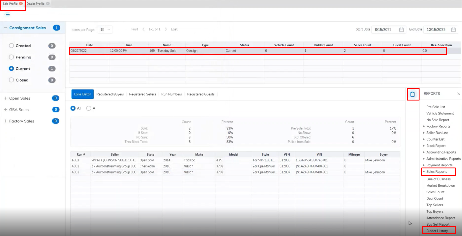This screenshot has width=462, height=236.
Task: Expand the Factory Reports tree item
Action: pos(424,126)
